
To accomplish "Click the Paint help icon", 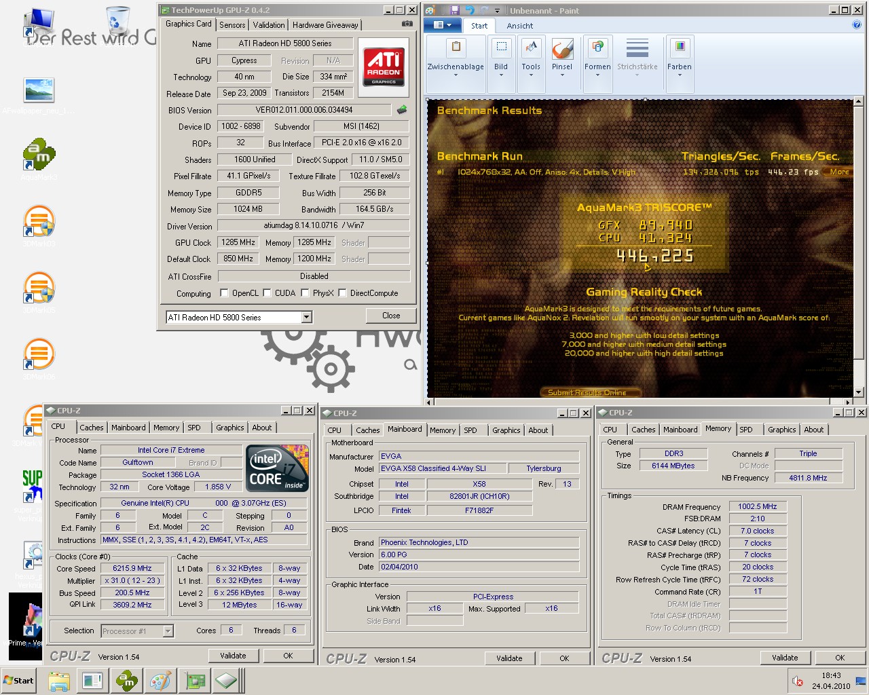I will click(x=856, y=25).
